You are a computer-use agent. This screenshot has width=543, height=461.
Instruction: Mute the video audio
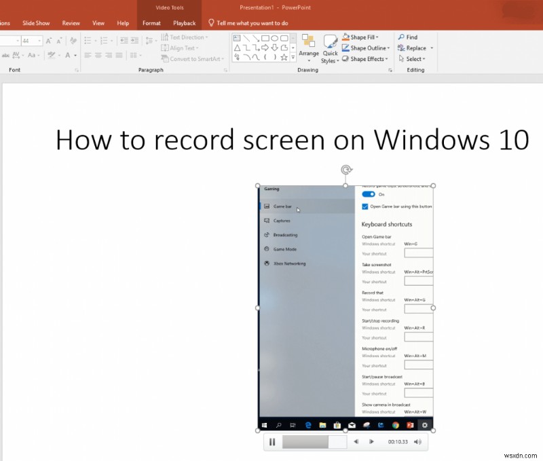[x=417, y=441]
